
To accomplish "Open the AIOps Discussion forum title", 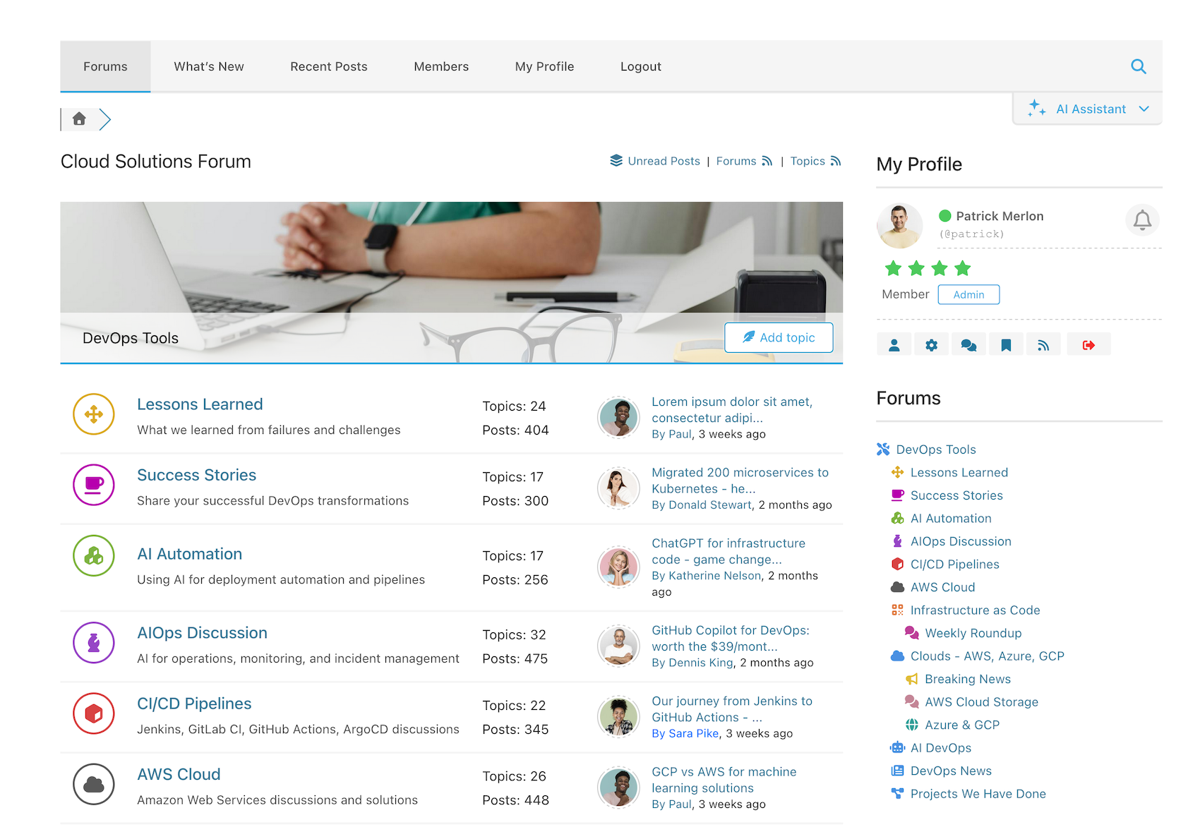I will point(202,633).
